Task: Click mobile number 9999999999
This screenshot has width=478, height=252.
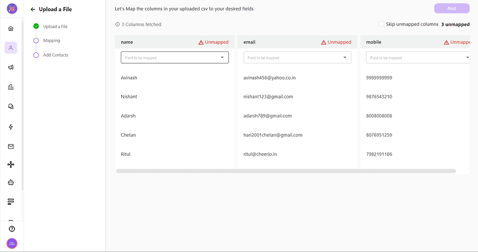Action: 379,78
